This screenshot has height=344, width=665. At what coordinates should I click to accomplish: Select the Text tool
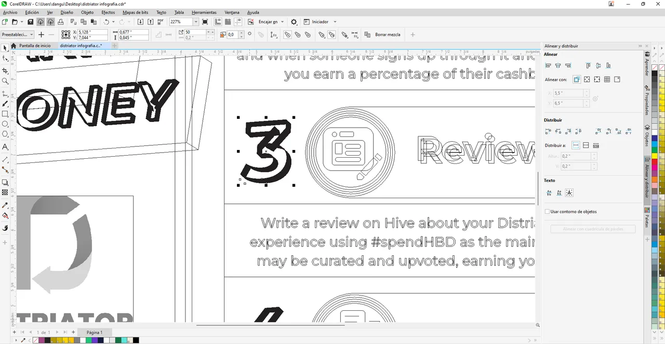[x=5, y=147]
